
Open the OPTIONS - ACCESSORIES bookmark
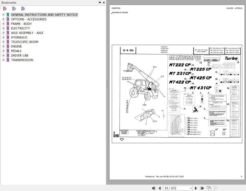29,19
